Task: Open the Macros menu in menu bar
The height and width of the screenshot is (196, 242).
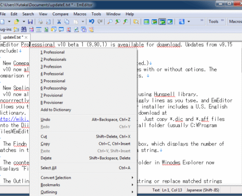Action: pos(80,14)
